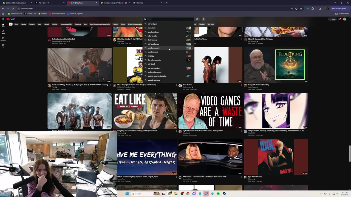This screenshot has width=351, height=197.
Task: Open Subscriptions in the left sidebar
Action: (3, 39)
